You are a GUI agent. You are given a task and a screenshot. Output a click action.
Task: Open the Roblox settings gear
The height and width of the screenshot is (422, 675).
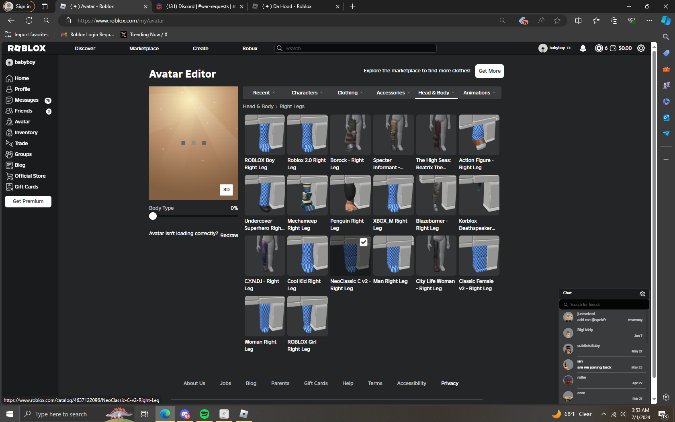(641, 48)
